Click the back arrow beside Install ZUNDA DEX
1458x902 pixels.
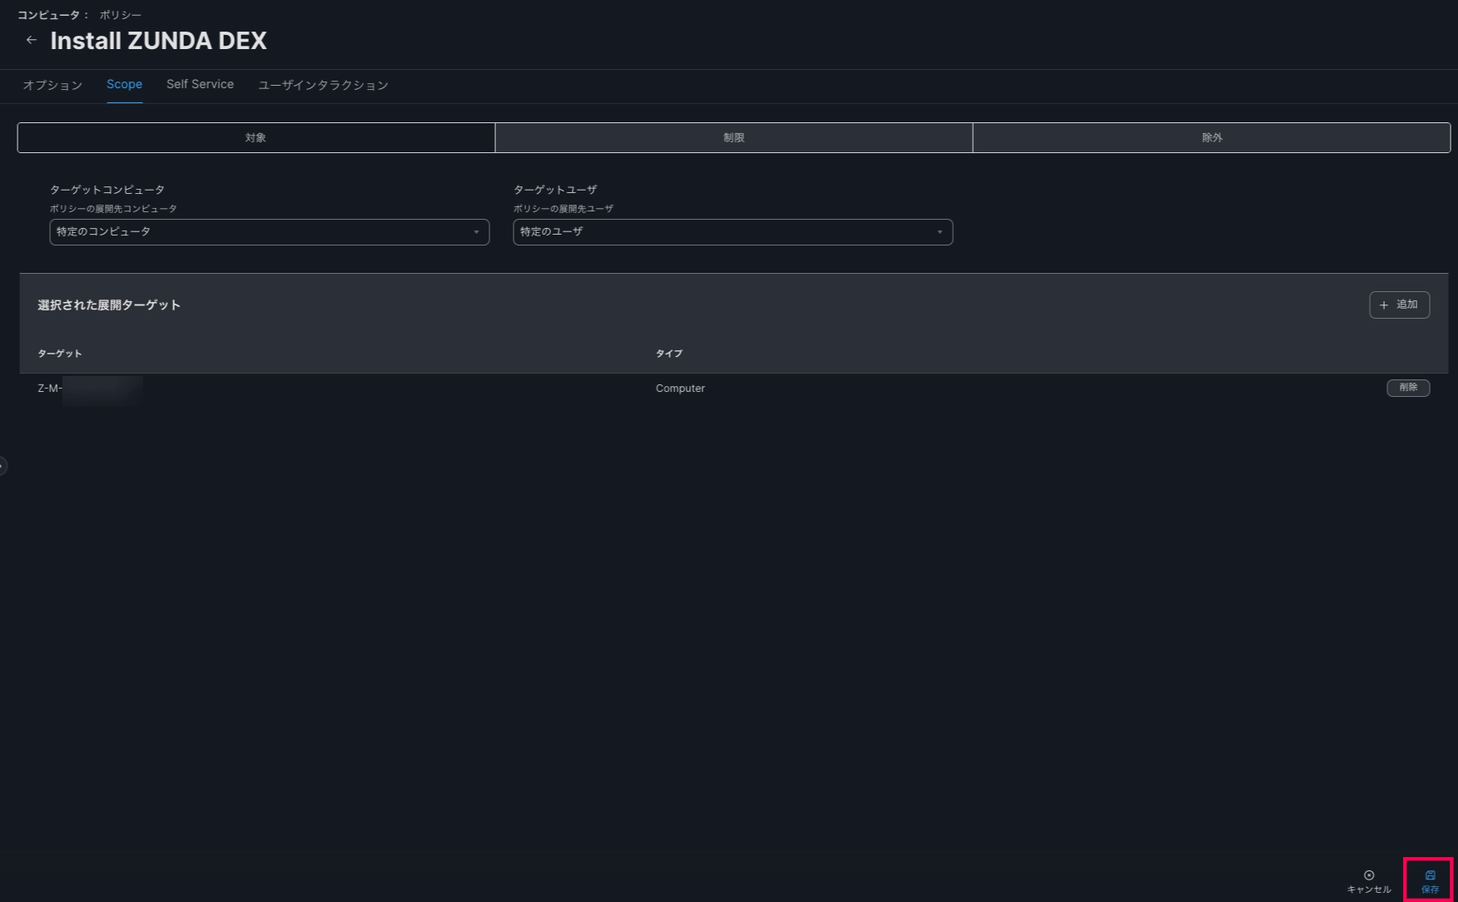tap(32, 40)
